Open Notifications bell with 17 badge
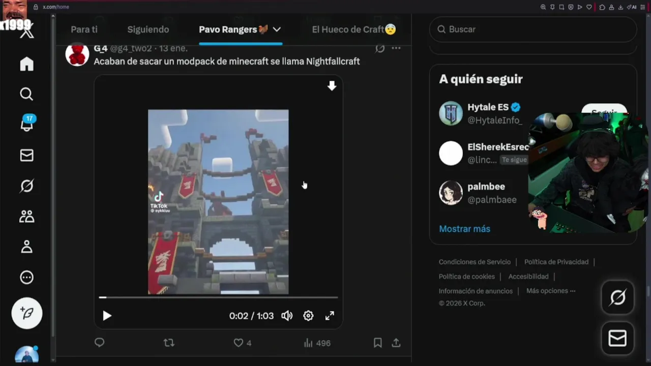 [x=27, y=124]
